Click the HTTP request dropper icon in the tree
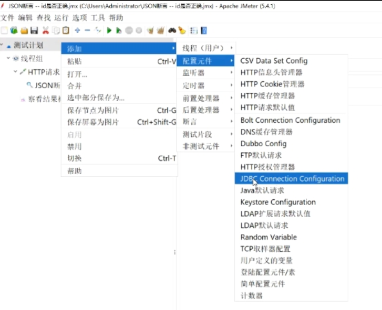Viewport: 382px width, 310px height. [23, 72]
